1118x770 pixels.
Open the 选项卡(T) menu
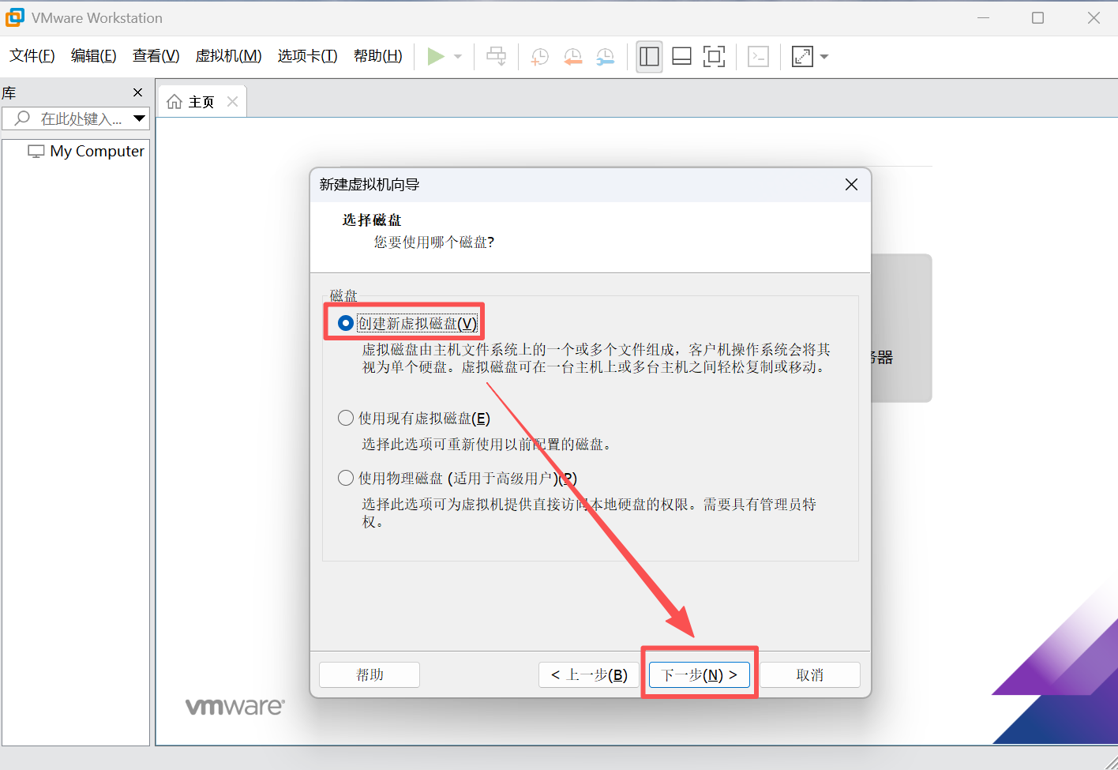[308, 56]
